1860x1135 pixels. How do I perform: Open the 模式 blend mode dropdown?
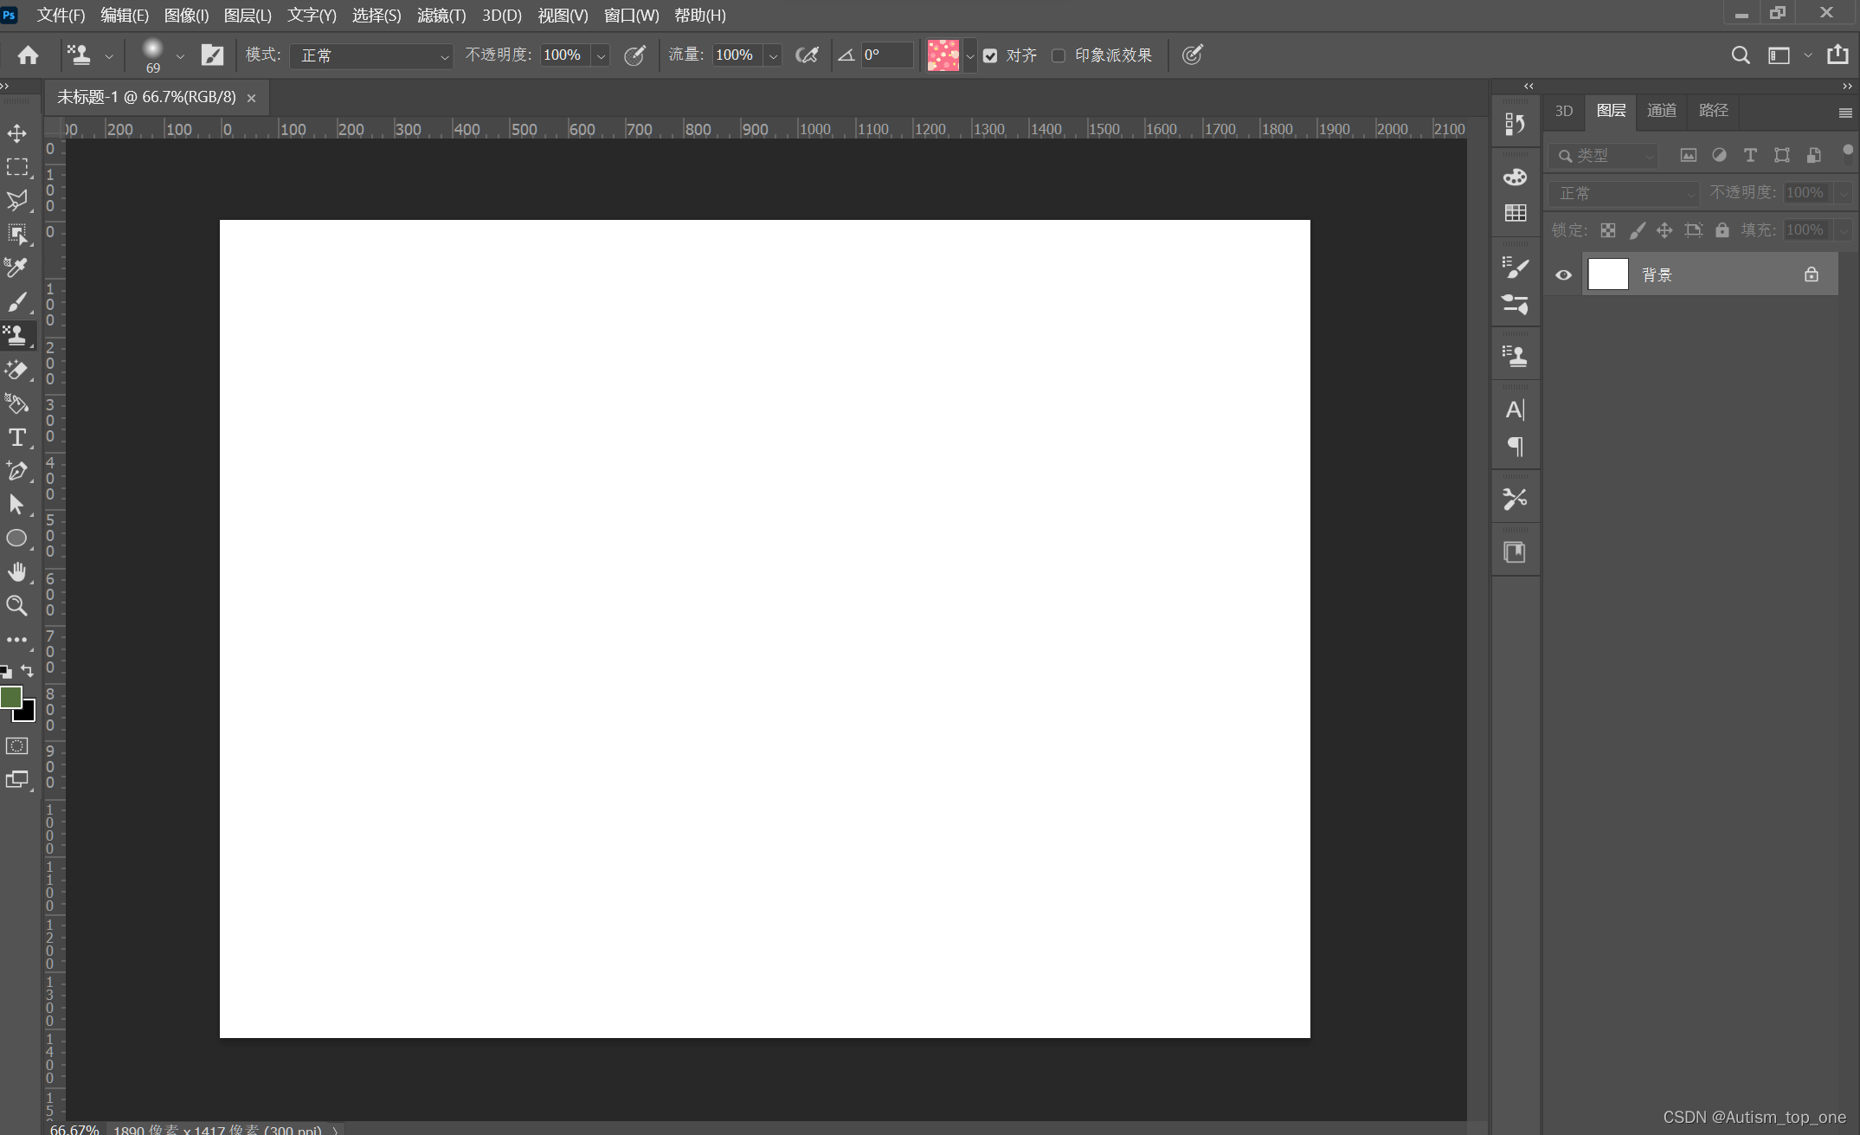click(370, 55)
